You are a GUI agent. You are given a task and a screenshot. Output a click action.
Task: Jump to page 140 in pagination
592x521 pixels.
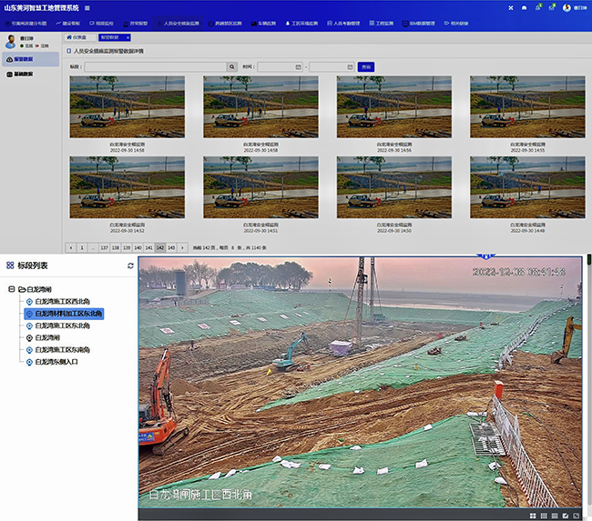[x=138, y=247]
